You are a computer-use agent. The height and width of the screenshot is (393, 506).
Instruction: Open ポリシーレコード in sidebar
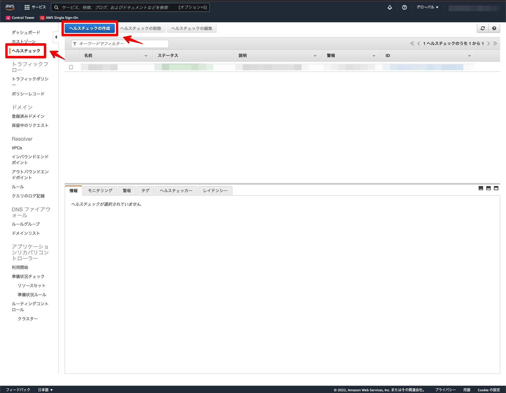(28, 94)
